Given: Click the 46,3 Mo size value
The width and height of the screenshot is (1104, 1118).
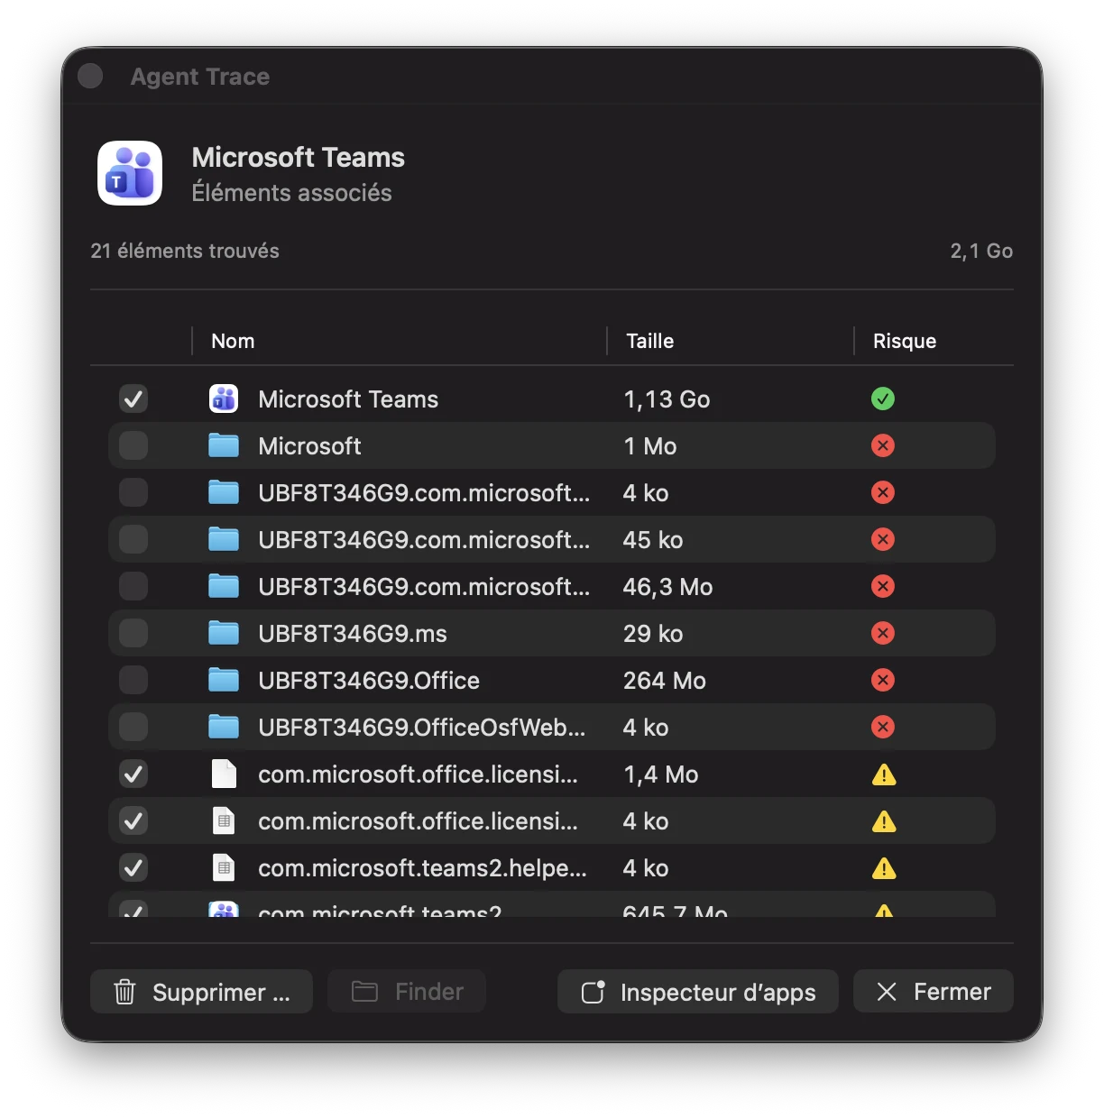Looking at the screenshot, I should pos(668,587).
